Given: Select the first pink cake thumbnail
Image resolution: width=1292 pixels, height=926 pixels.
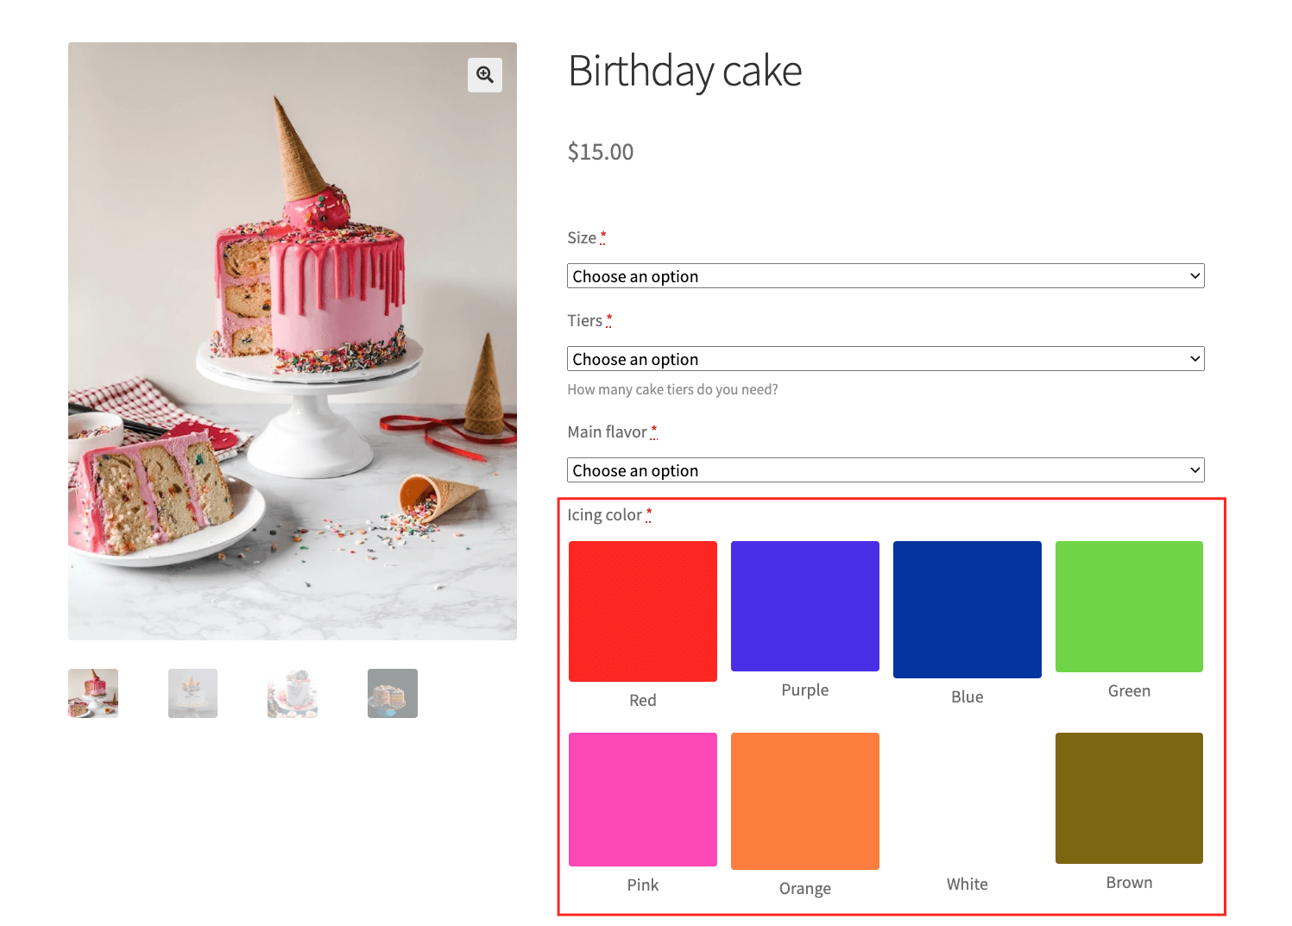Looking at the screenshot, I should tap(93, 693).
